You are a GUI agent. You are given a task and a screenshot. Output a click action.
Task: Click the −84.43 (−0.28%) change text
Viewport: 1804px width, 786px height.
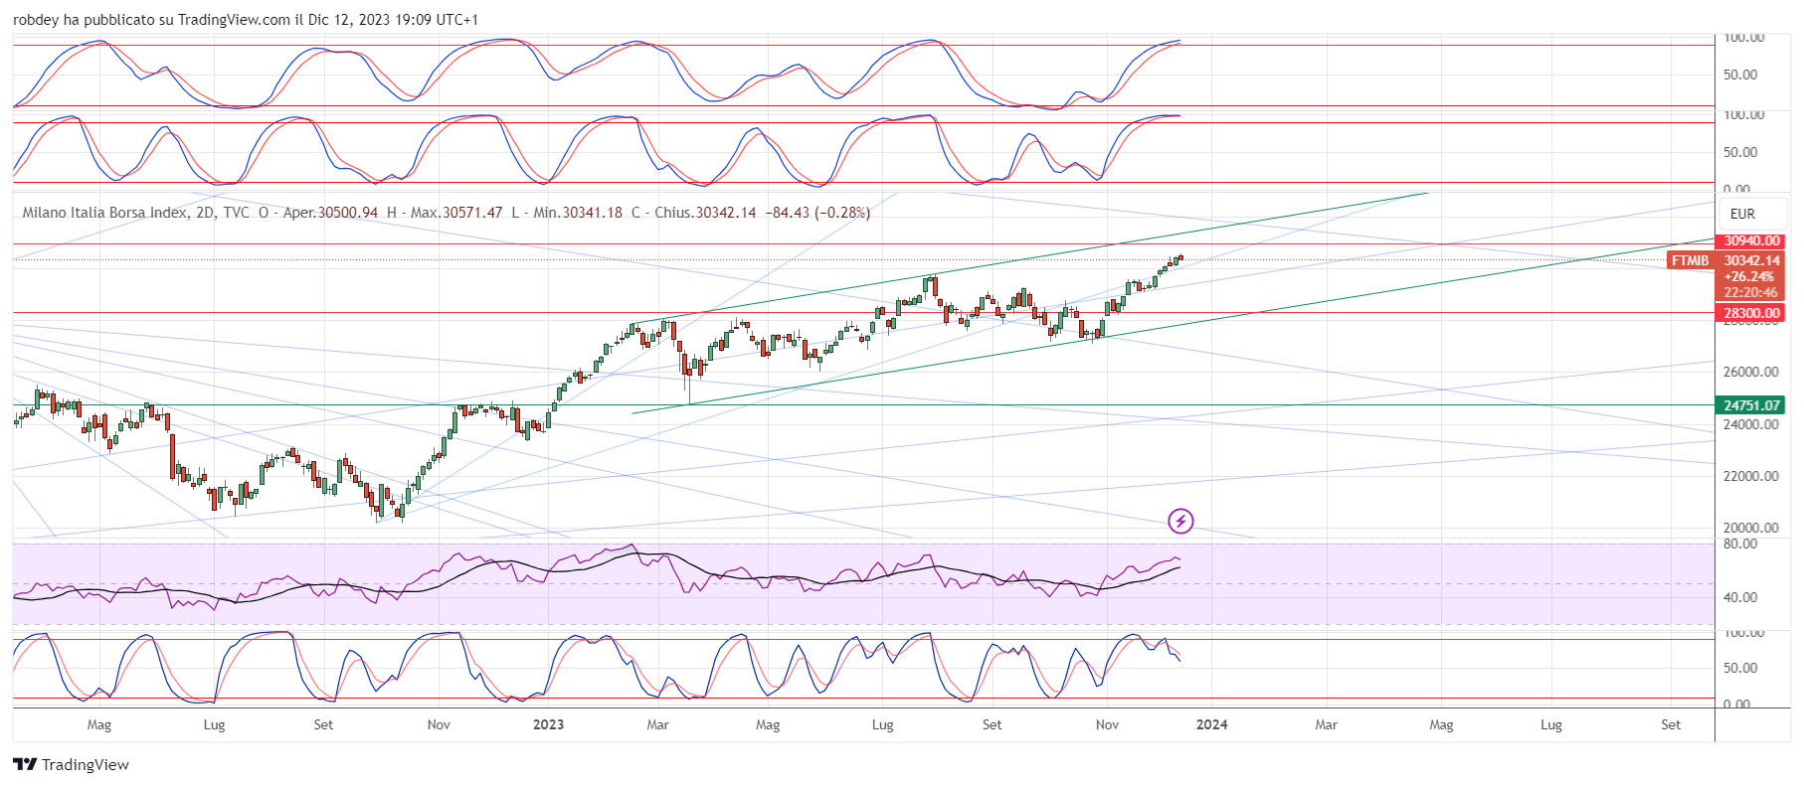click(x=817, y=213)
